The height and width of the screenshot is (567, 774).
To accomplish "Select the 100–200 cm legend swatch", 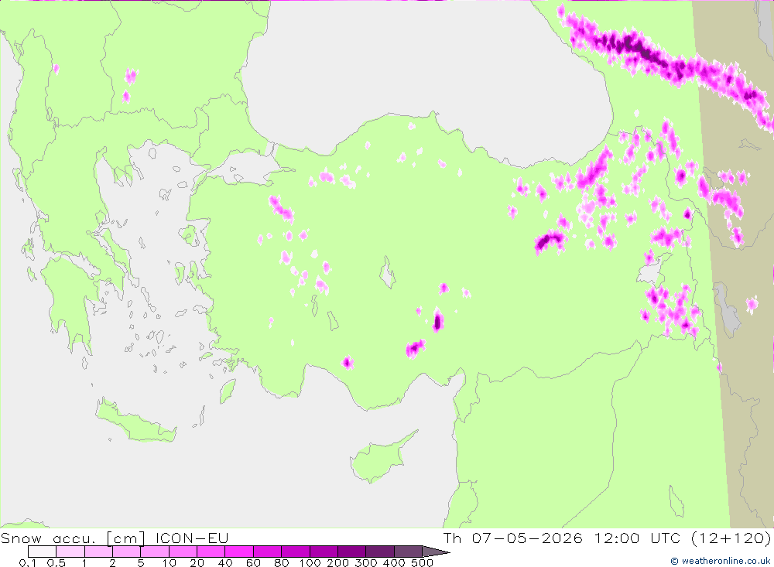I will pos(324,552).
